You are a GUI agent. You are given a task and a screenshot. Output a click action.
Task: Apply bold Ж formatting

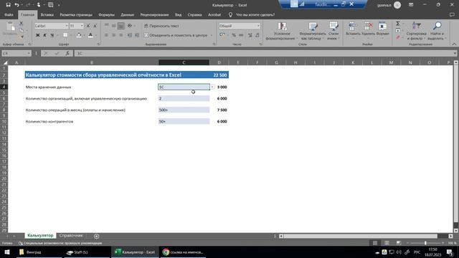click(x=37, y=35)
